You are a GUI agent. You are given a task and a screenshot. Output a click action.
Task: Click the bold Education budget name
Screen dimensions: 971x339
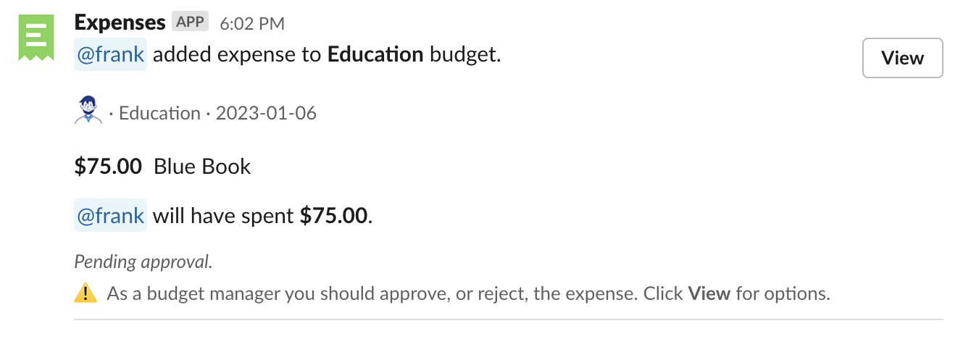click(x=375, y=55)
